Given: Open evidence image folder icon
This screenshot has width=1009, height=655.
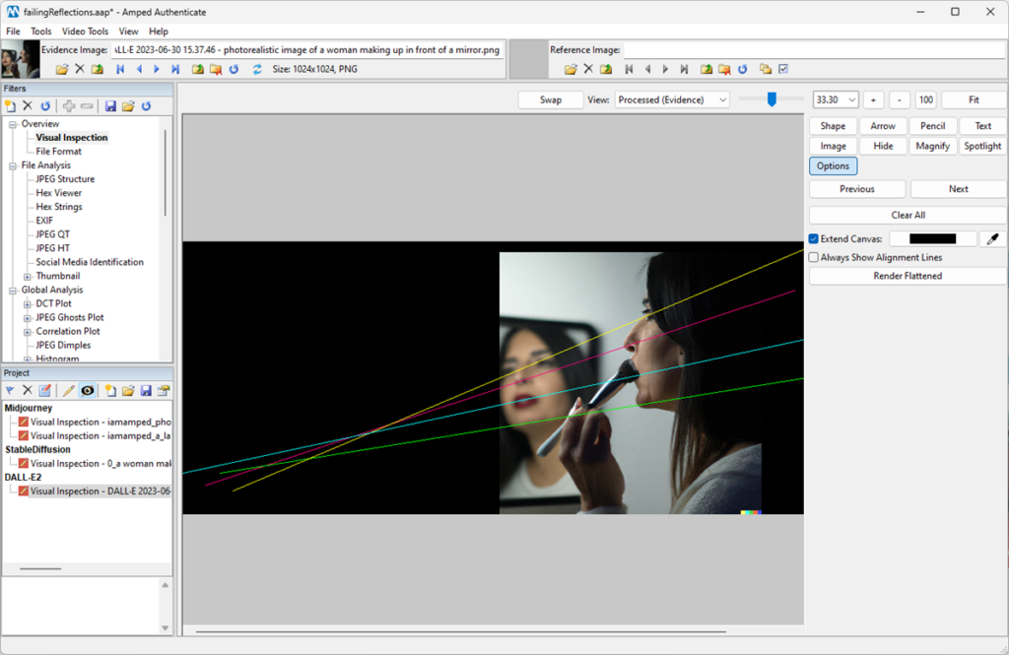Looking at the screenshot, I should click(62, 69).
